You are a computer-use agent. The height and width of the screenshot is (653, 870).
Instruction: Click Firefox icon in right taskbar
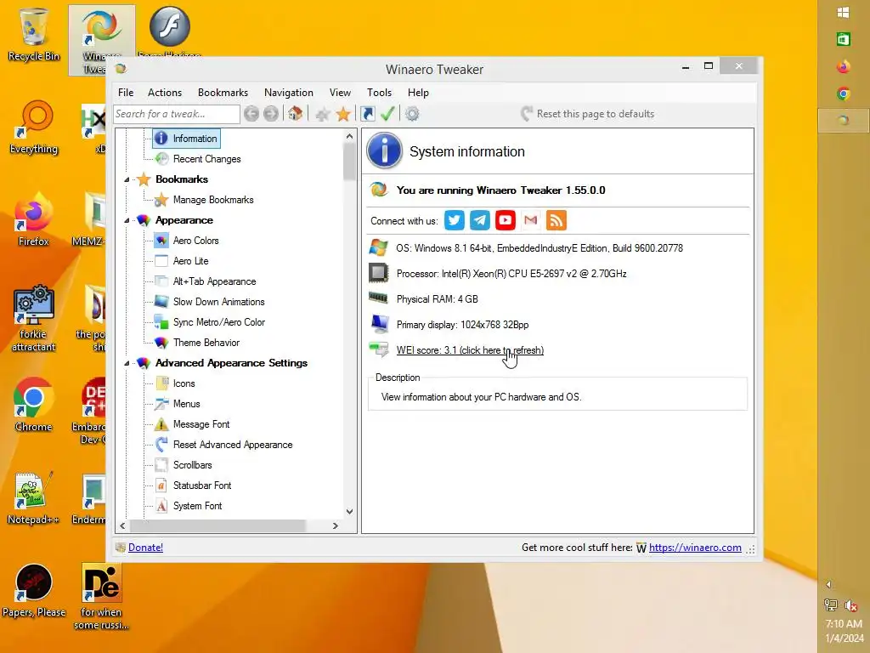844,66
